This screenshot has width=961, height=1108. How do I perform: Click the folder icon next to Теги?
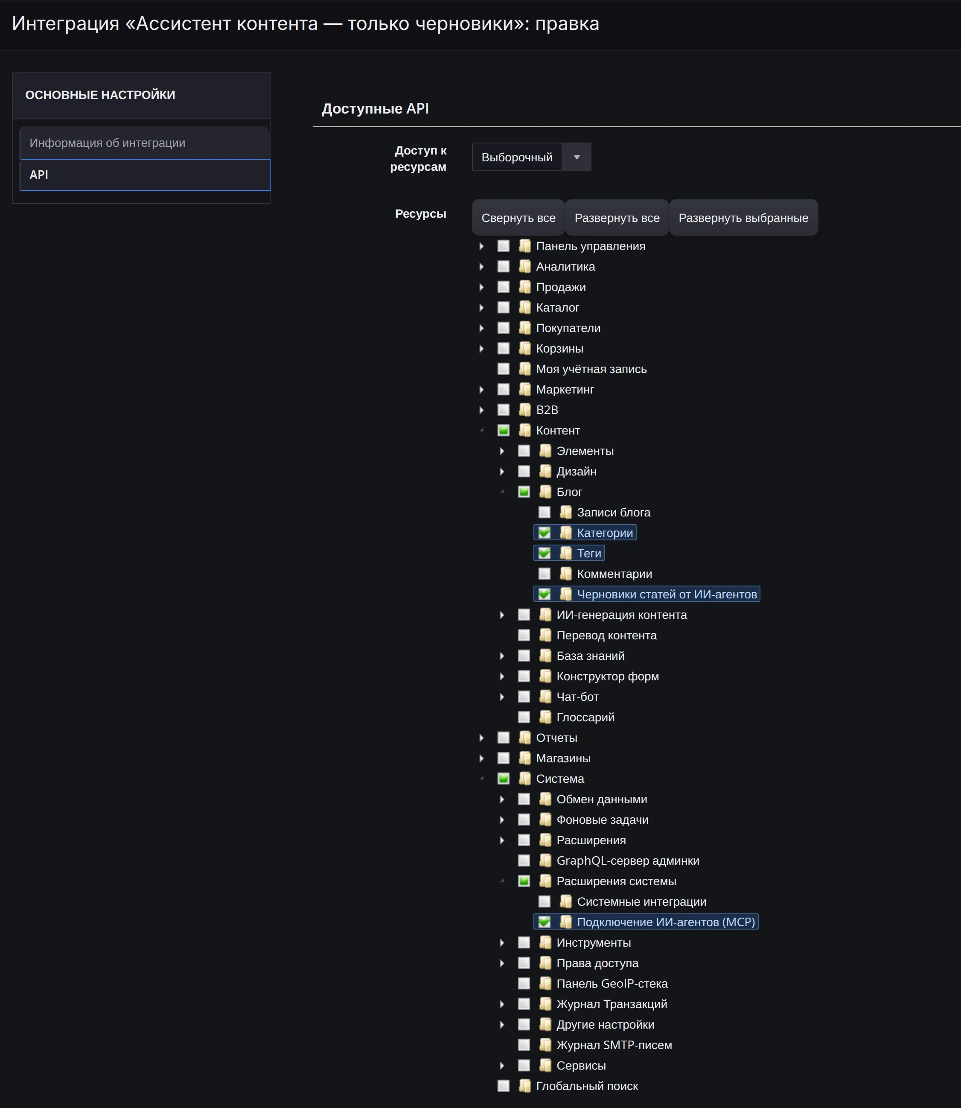tap(565, 553)
